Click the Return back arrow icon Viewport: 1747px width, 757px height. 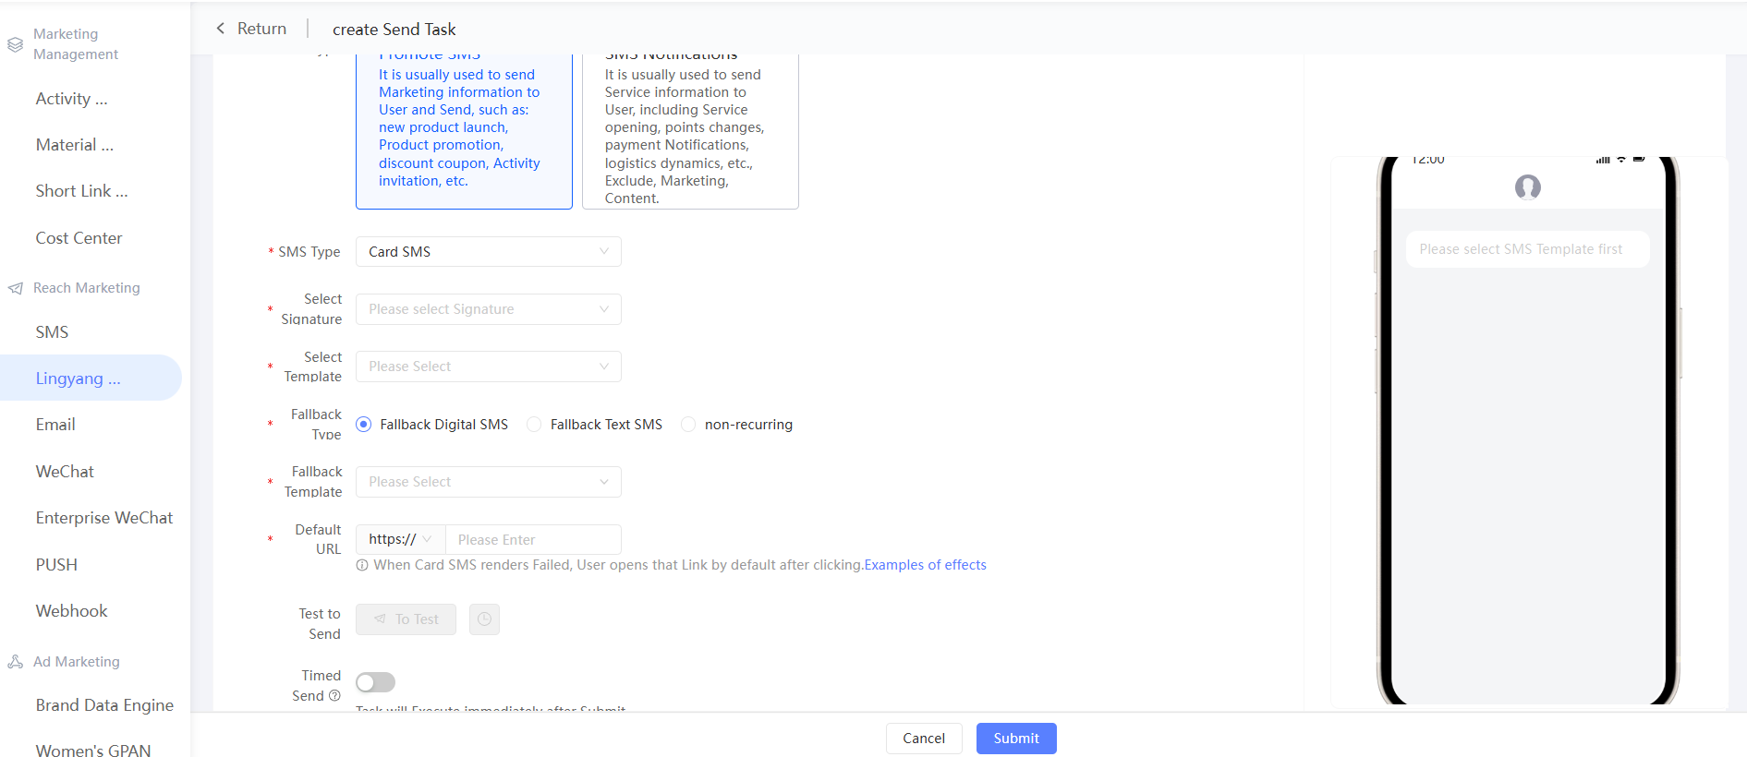(x=220, y=29)
